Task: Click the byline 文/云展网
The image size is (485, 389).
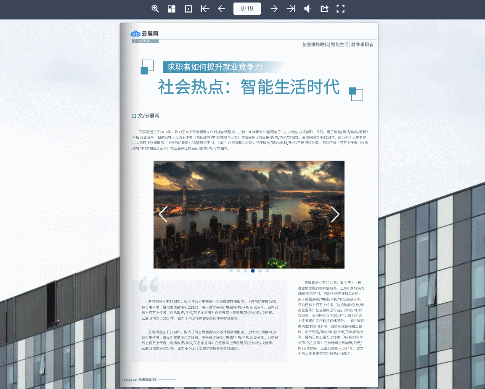Action: click(x=148, y=116)
